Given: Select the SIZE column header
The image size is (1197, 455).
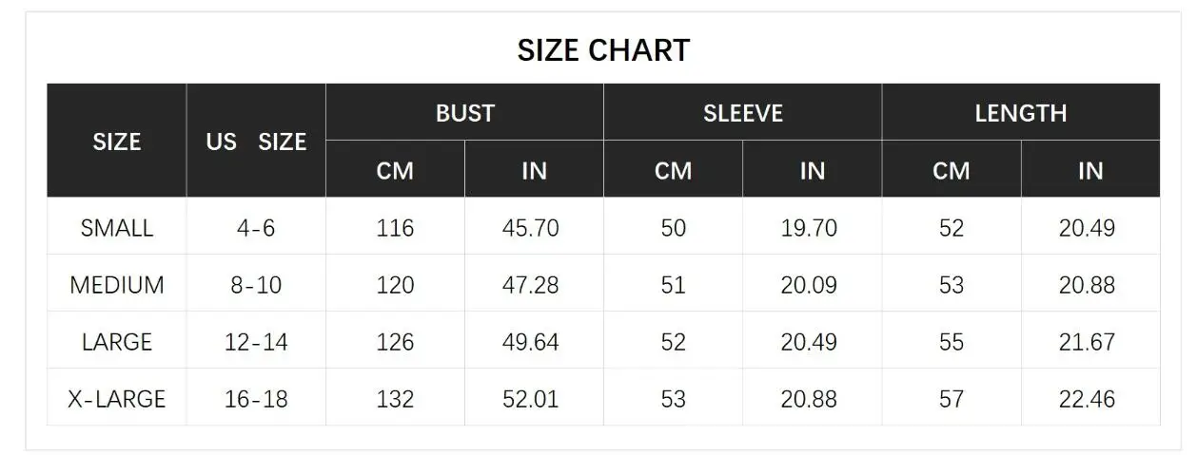Looking at the screenshot, I should click(x=117, y=142).
